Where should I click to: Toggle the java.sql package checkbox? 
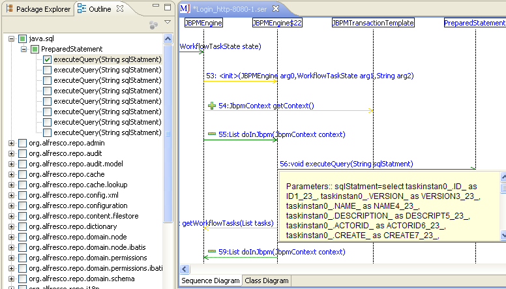(23, 38)
